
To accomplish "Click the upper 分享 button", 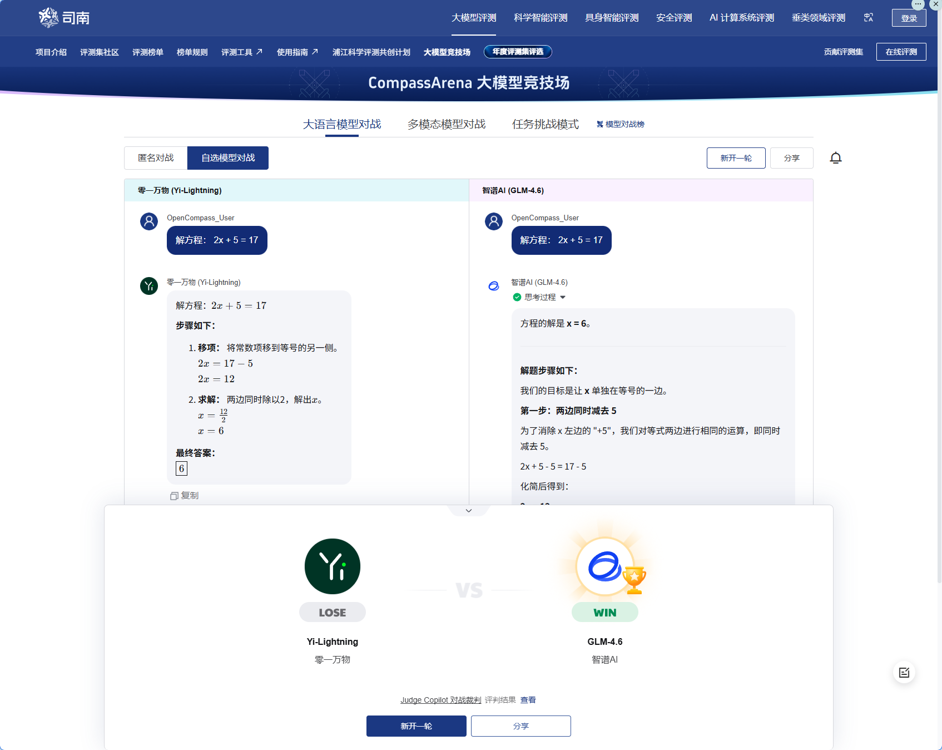I will click(792, 158).
